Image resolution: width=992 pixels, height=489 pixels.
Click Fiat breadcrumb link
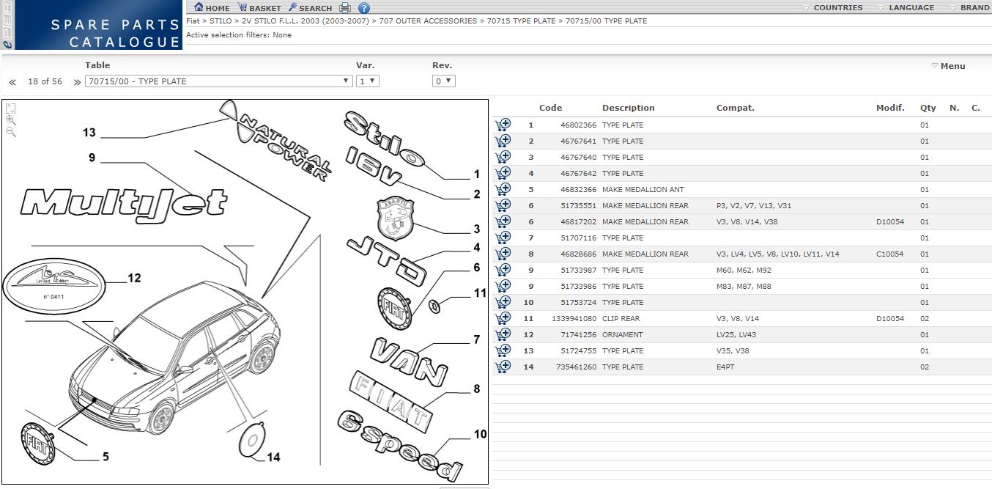click(x=193, y=21)
